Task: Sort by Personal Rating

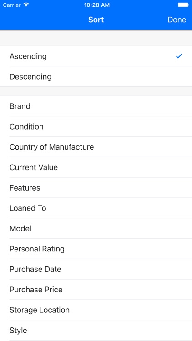Action: [96, 249]
